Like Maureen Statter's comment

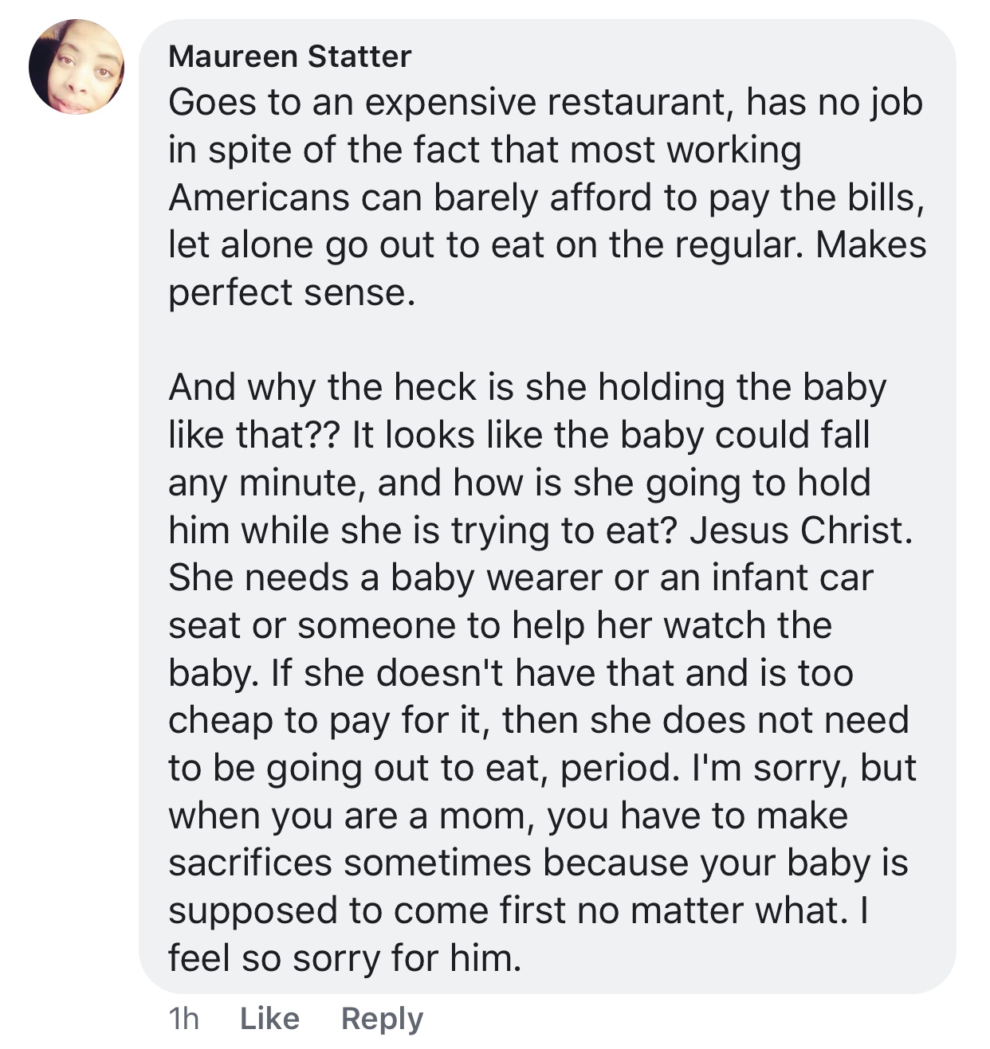[x=269, y=1018]
